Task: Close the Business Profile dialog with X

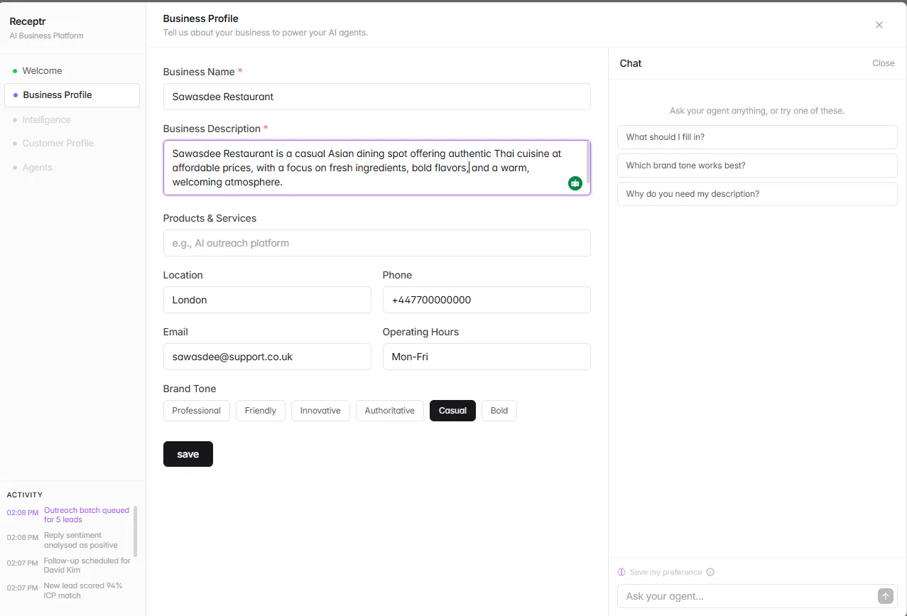Action: [879, 25]
